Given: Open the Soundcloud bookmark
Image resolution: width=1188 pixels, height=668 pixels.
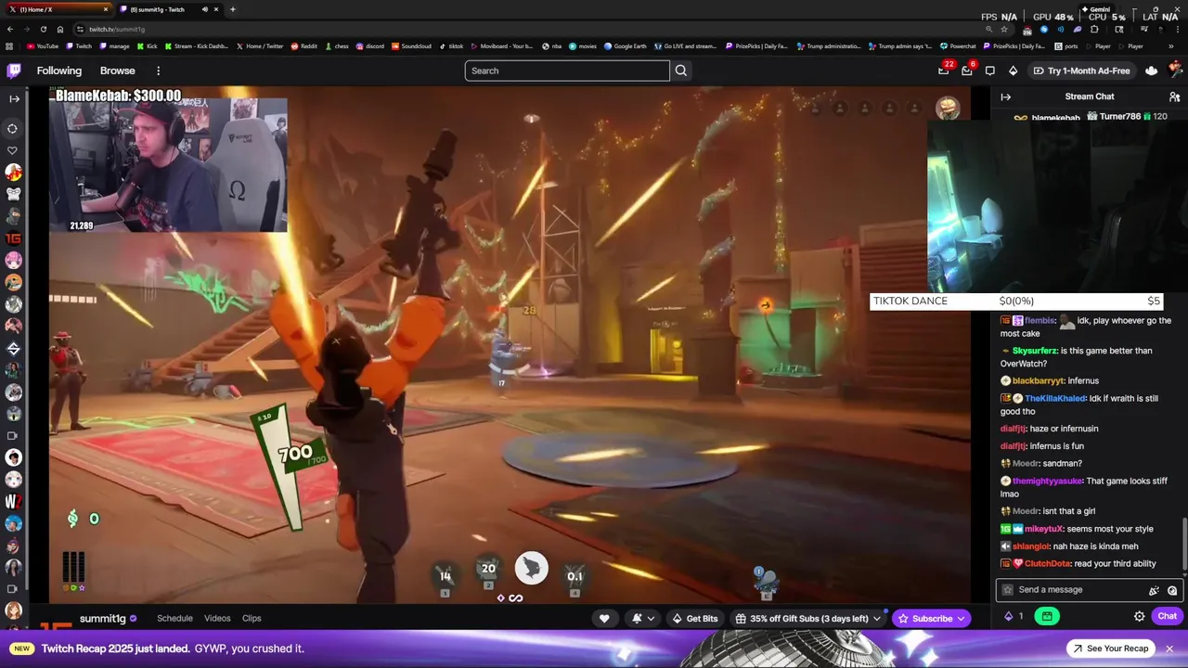Looking at the screenshot, I should [x=411, y=45].
